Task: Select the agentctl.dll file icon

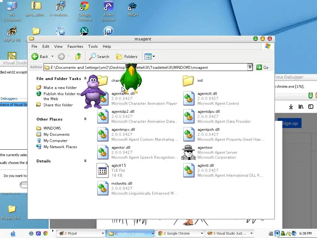Action: tap(189, 98)
